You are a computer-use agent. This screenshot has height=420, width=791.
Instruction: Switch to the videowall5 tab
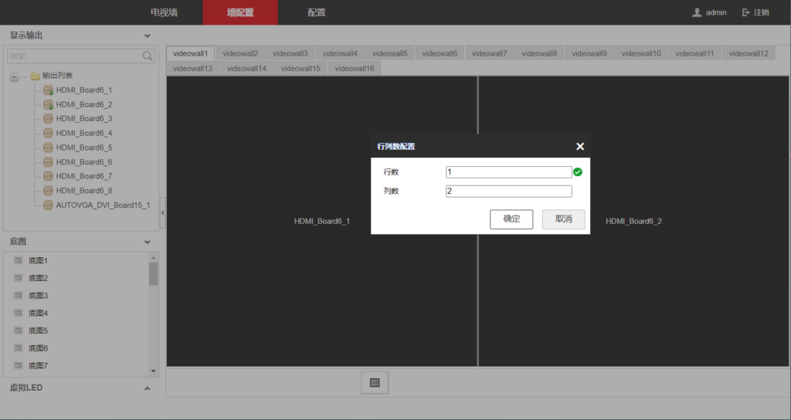pyautogui.click(x=389, y=53)
